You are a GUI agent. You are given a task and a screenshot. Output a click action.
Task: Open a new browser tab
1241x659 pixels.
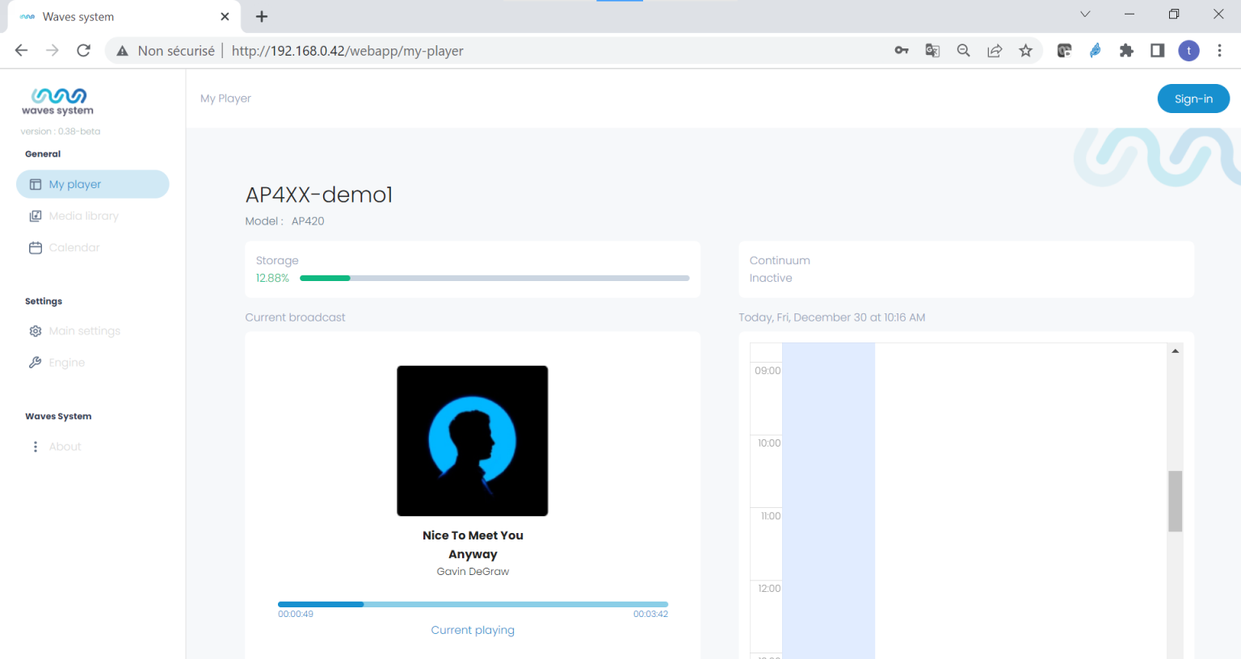(262, 17)
